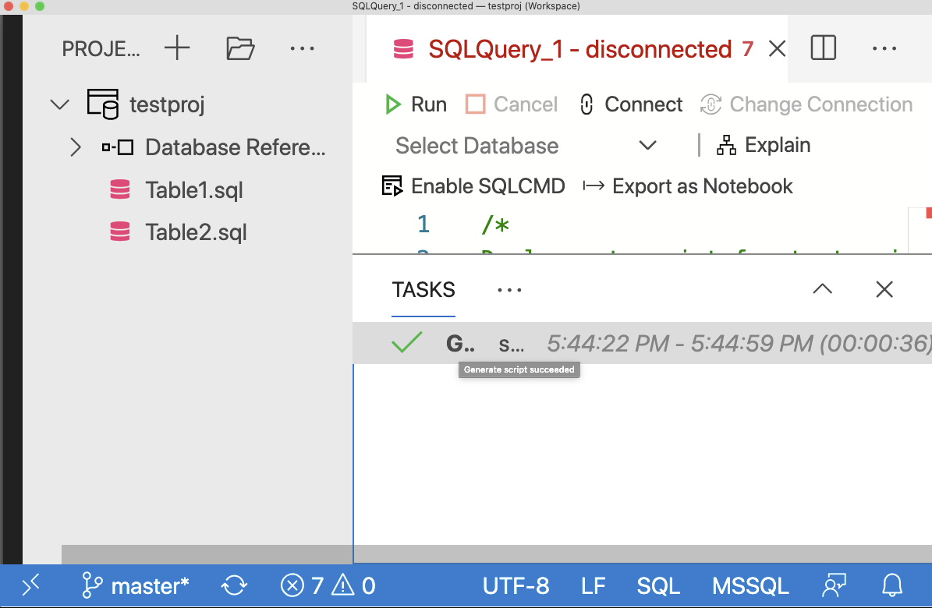Create a new project in the Projects panel
Viewport: 932px width, 608px height.
pyautogui.click(x=177, y=48)
